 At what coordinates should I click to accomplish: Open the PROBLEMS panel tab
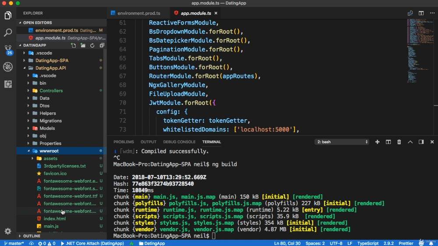click(x=124, y=142)
